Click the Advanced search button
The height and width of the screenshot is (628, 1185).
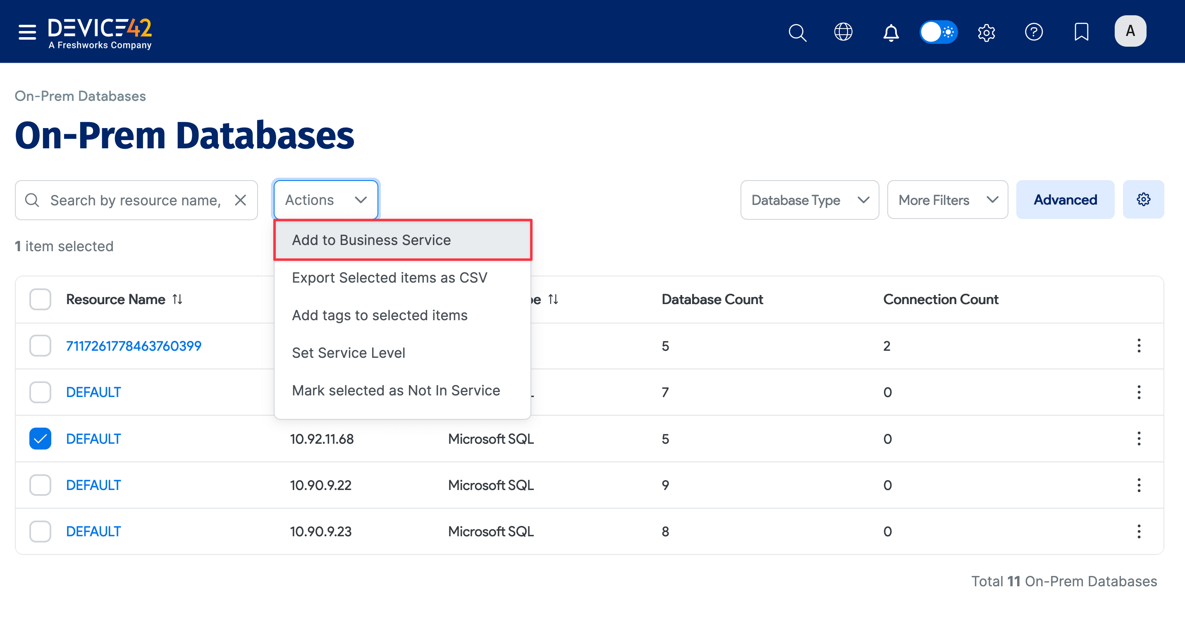(1065, 200)
